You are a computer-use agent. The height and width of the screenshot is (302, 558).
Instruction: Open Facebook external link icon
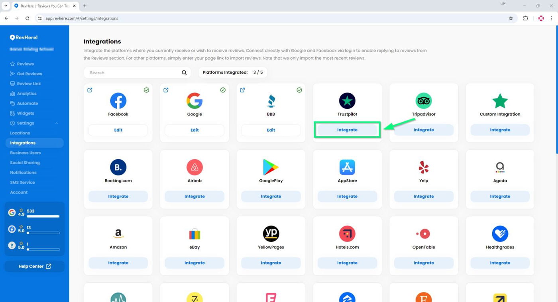pos(90,90)
